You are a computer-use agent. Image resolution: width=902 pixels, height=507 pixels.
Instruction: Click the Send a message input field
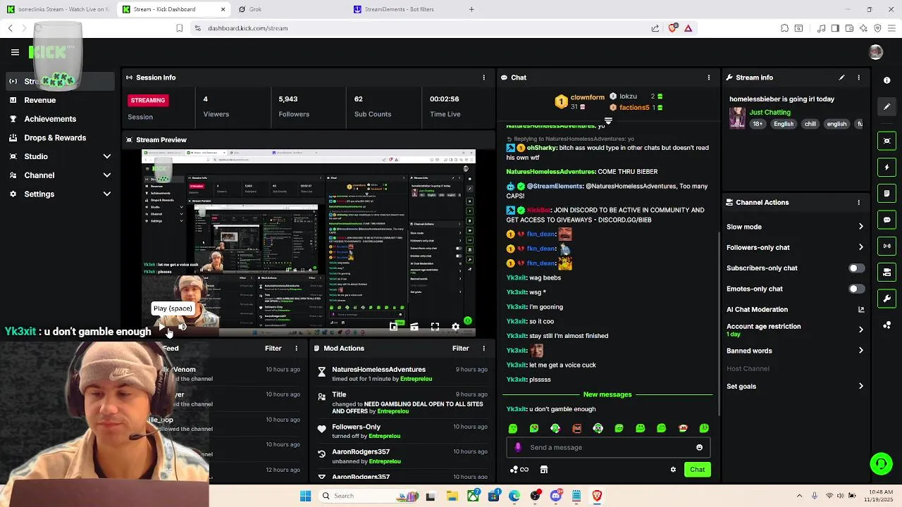(x=608, y=447)
